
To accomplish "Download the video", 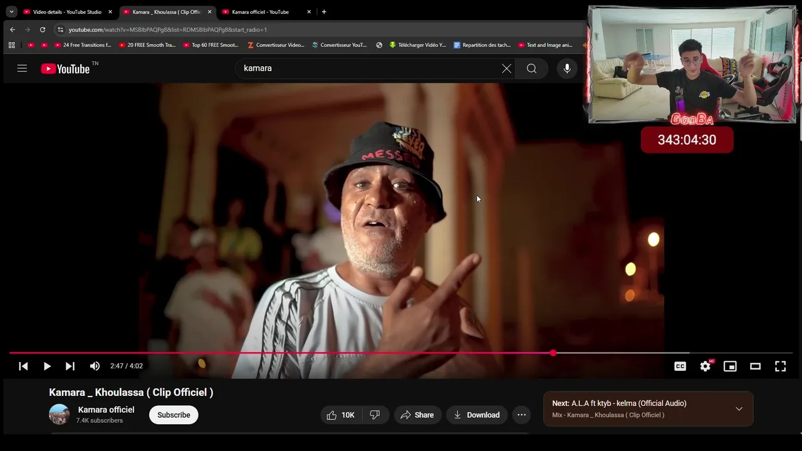I will pos(477,415).
